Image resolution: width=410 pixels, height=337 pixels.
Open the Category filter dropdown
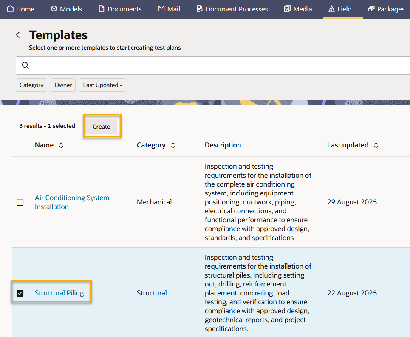tap(31, 85)
